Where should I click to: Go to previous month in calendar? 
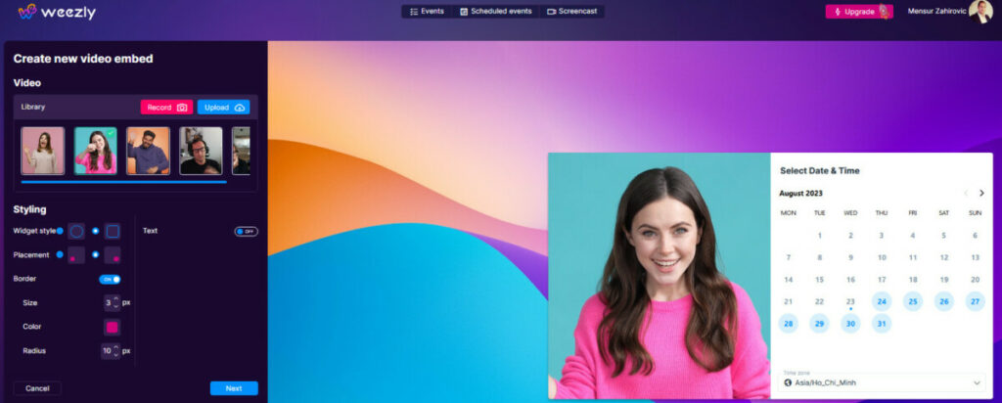(966, 193)
